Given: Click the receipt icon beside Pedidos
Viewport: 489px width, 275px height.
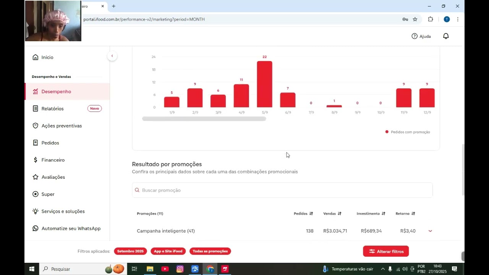Looking at the screenshot, I should click(36, 143).
